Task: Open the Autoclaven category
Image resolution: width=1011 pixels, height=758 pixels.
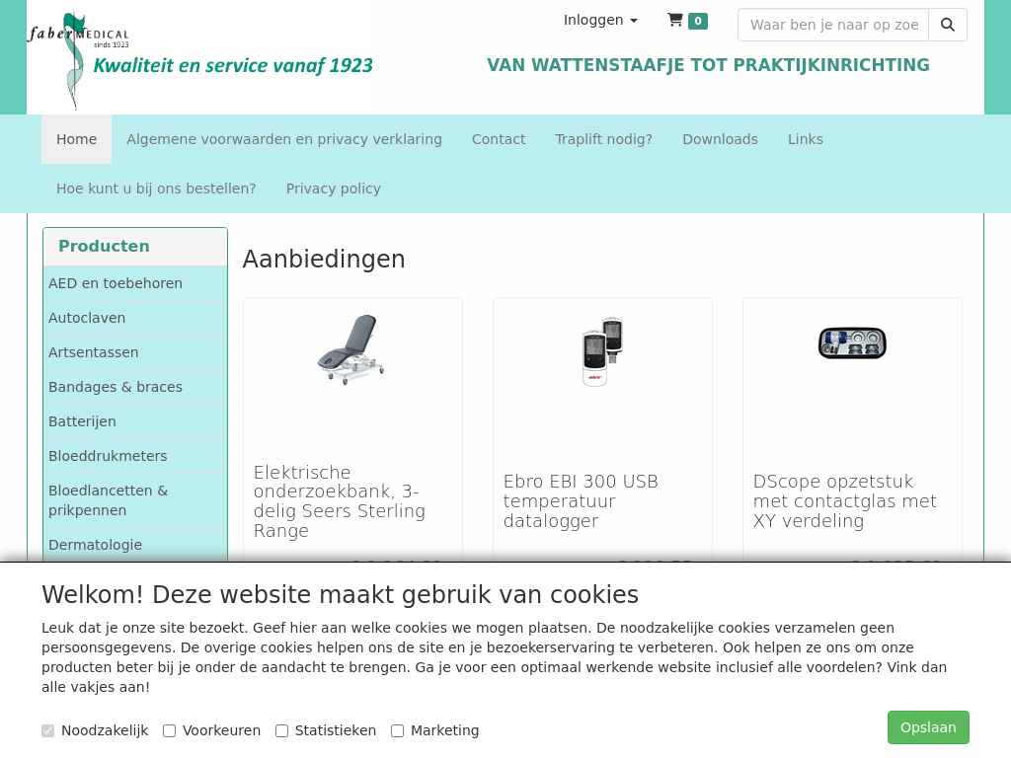Action: coord(135,318)
